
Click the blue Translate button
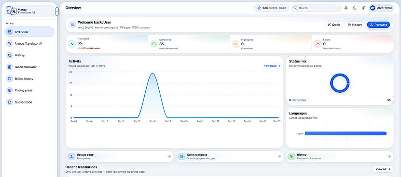pyautogui.click(x=378, y=25)
